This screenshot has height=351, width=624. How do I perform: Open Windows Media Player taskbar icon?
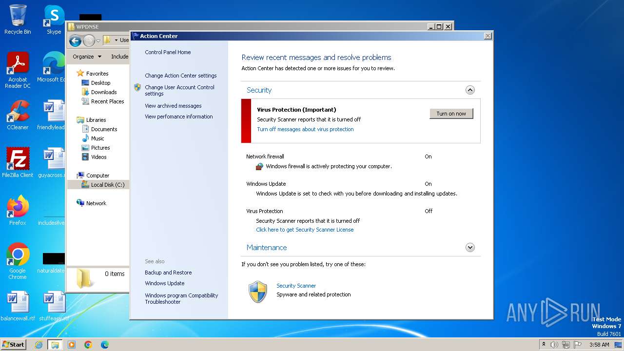[72, 345]
